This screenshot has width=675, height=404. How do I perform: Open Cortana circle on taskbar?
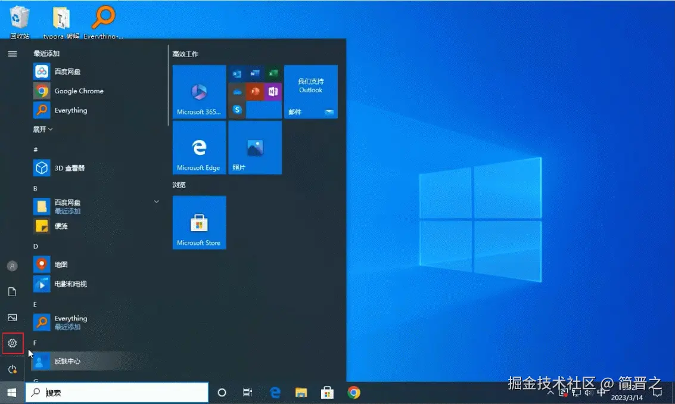[x=222, y=392]
